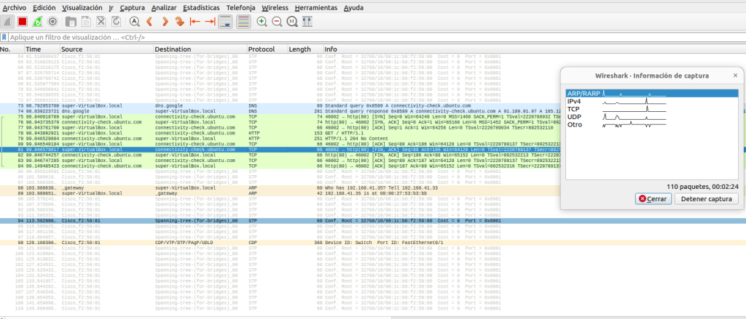
Task: Click the find packet magnifier icon
Action: coord(135,22)
